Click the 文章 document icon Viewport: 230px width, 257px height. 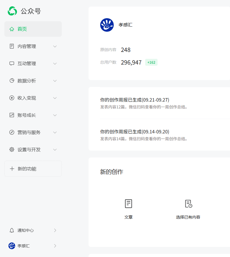click(129, 204)
